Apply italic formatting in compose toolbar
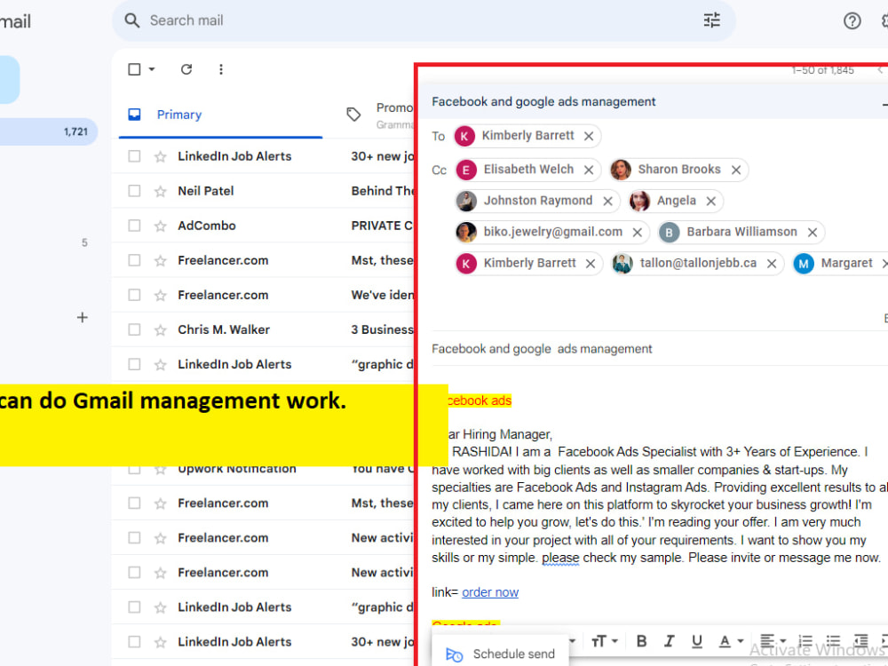The width and height of the screenshot is (888, 666). (669, 641)
